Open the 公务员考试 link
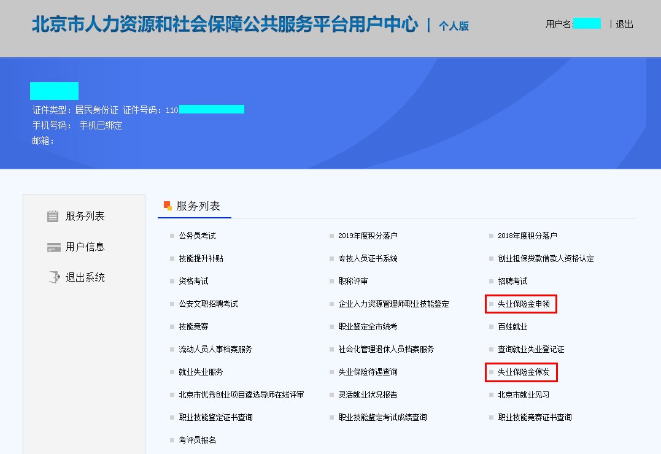Screen dimensions: 661x454 [x=197, y=236]
